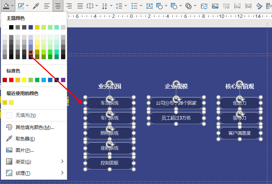The width and height of the screenshot is (272, 184).
Task: Click the 业务范围 heading text
Action: coord(109,86)
